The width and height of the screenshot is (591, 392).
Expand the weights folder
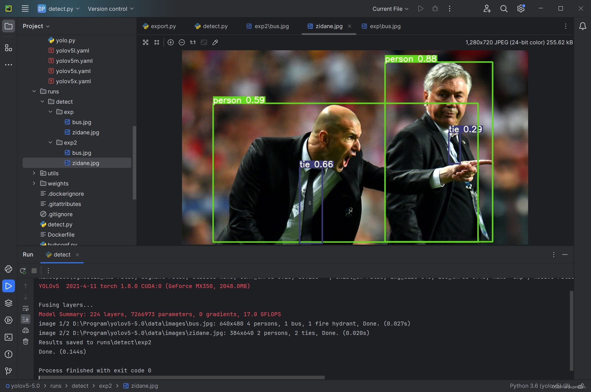tap(34, 183)
